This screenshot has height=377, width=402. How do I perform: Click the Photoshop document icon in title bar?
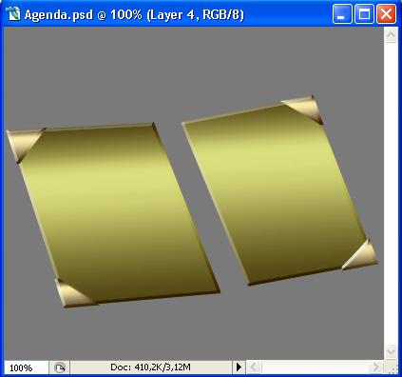[13, 14]
